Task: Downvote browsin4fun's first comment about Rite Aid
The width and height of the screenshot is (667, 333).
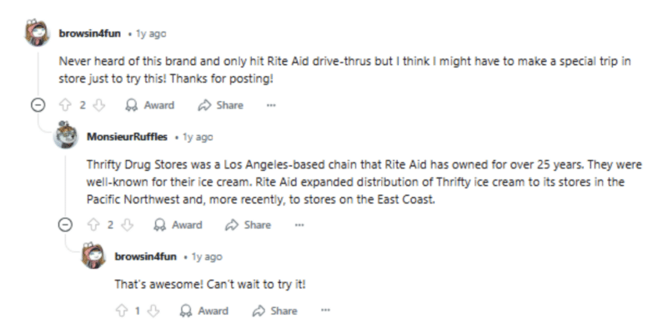Action: click(98, 105)
